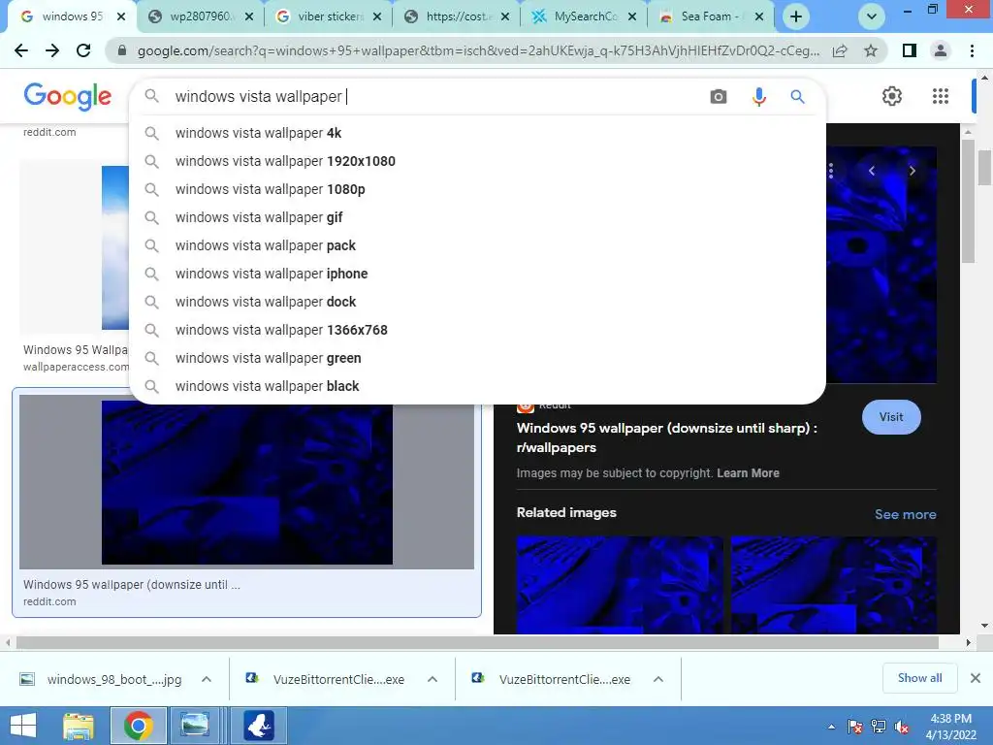Viewport: 993px width, 745px height.
Task: Expand options for first VuzeBittorrentClie exe download
Action: [x=432, y=679]
